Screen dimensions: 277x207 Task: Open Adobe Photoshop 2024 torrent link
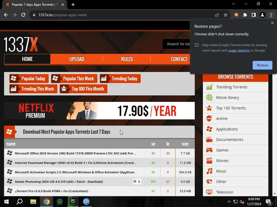(59, 182)
